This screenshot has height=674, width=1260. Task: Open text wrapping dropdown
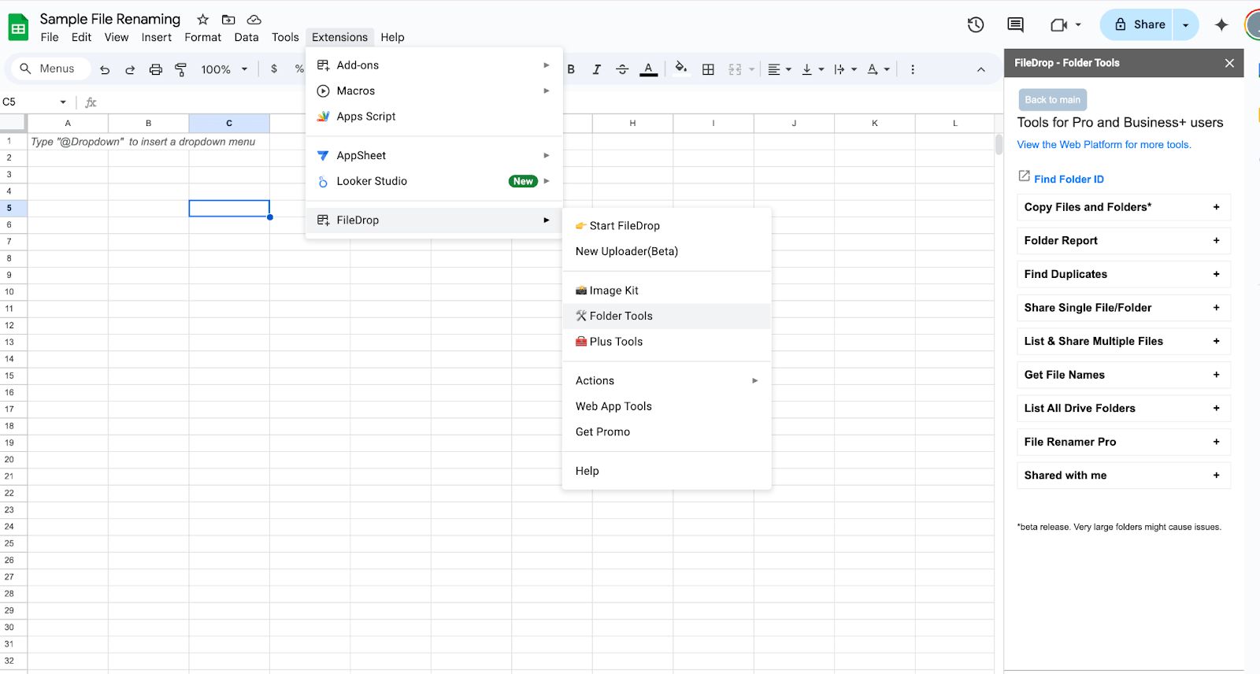[x=845, y=69]
